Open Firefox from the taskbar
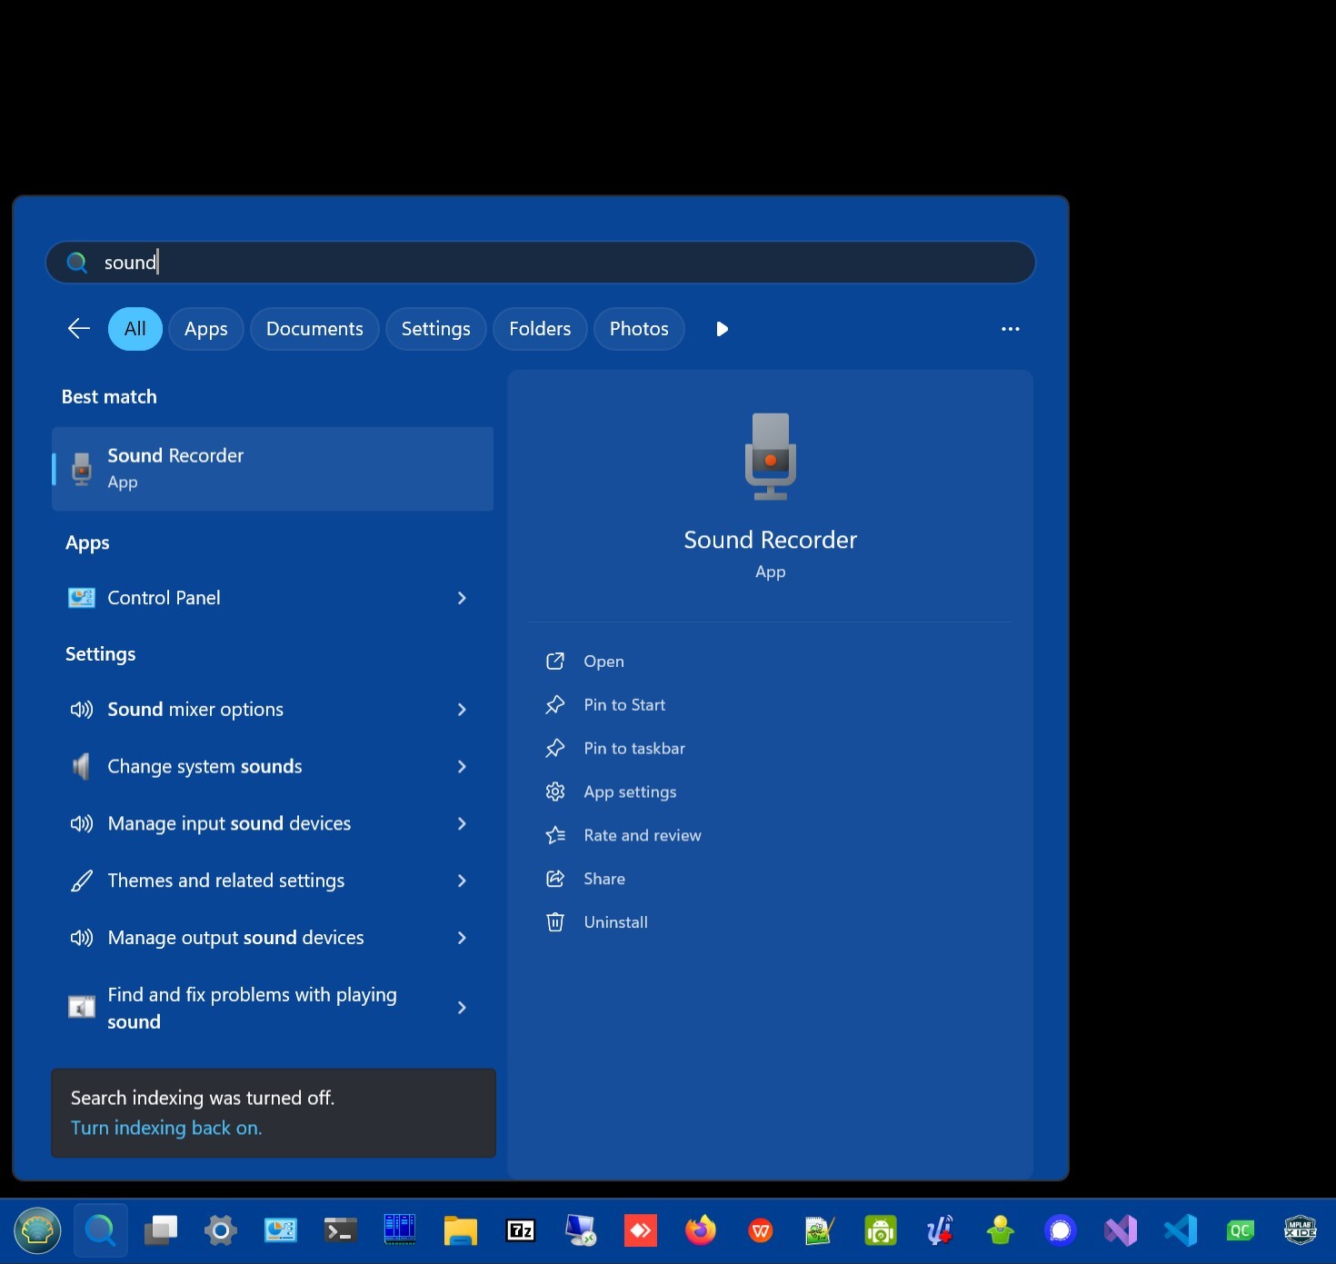Viewport: 1336px width, 1264px height. (x=701, y=1231)
